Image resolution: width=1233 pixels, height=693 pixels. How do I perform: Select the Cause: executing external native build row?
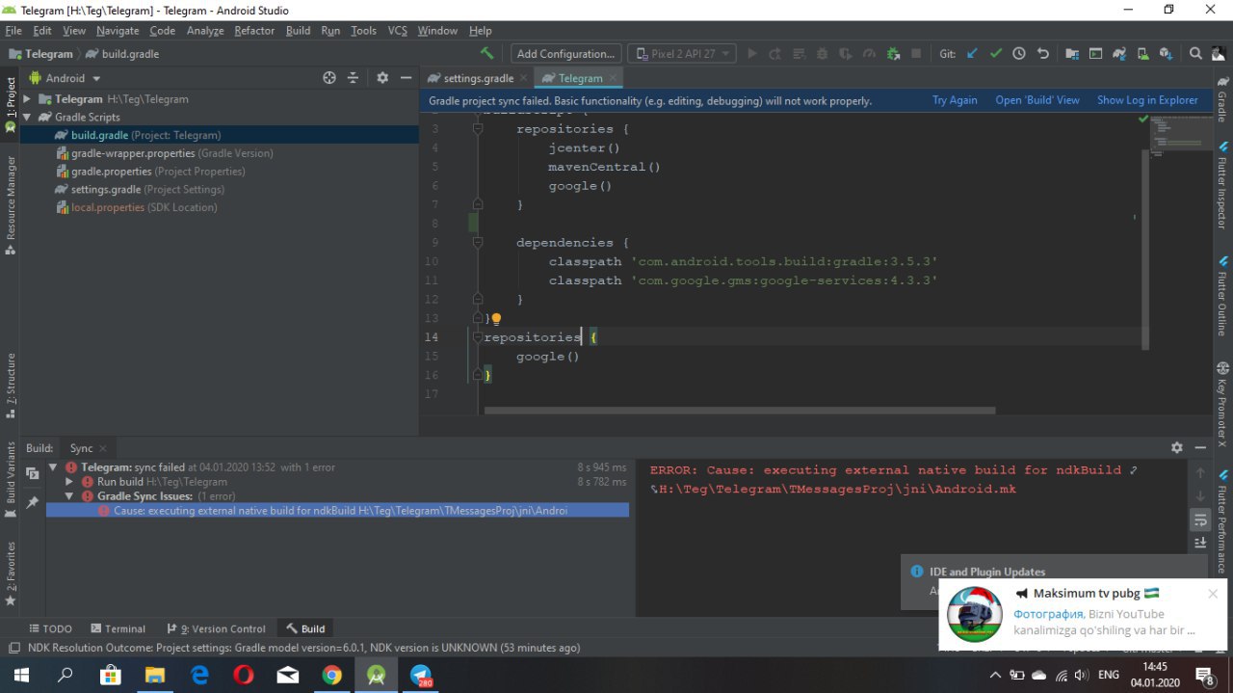point(337,511)
